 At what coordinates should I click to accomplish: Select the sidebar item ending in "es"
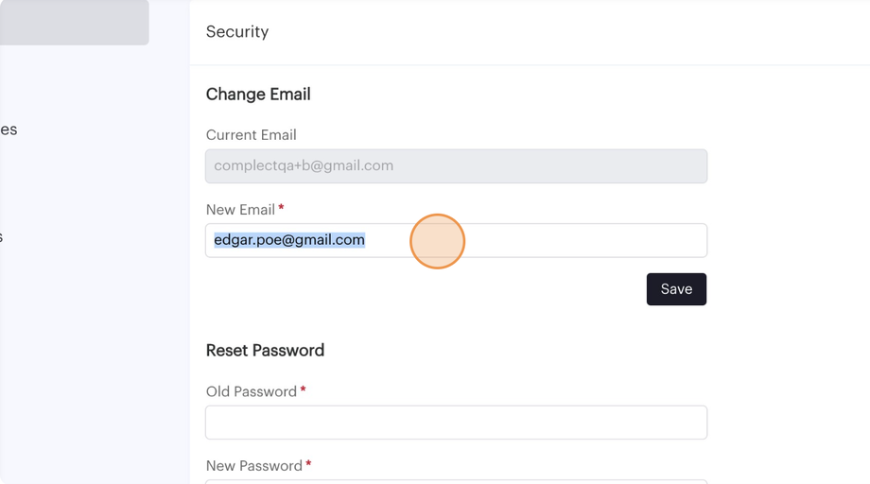tap(9, 130)
